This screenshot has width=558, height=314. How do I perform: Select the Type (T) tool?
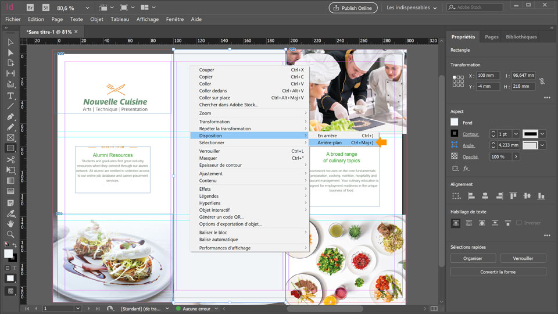[10, 96]
